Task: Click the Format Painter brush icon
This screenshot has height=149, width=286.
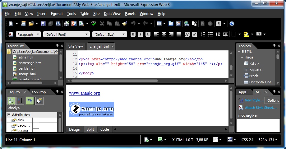Action: 124,24
